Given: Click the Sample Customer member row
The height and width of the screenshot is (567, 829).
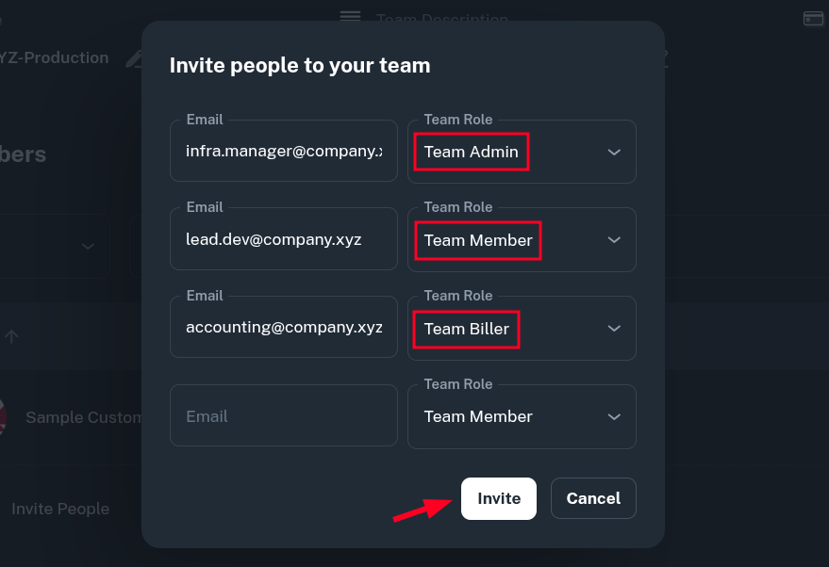Looking at the screenshot, I should [x=83, y=417].
